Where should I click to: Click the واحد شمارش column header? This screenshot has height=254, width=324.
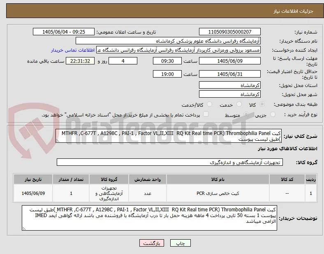pyautogui.click(x=148, y=179)
